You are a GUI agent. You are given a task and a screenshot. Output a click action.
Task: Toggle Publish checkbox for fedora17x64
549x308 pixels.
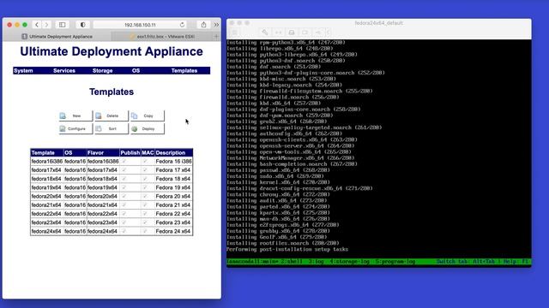coord(124,169)
